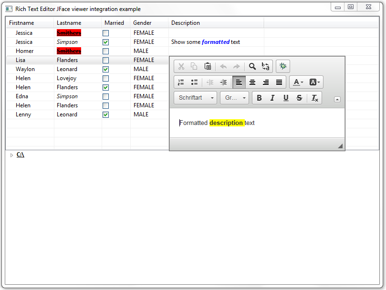Insert a bulleted list
Viewport: 386px width, 290px height.
pos(195,82)
